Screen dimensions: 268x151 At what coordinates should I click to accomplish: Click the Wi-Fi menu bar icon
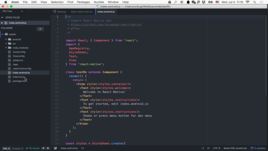click(x=247, y=2)
